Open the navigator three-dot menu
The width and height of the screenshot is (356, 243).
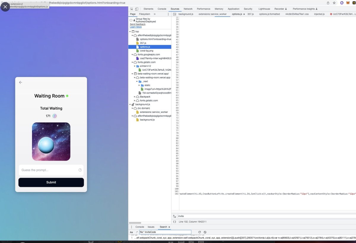(168, 14)
